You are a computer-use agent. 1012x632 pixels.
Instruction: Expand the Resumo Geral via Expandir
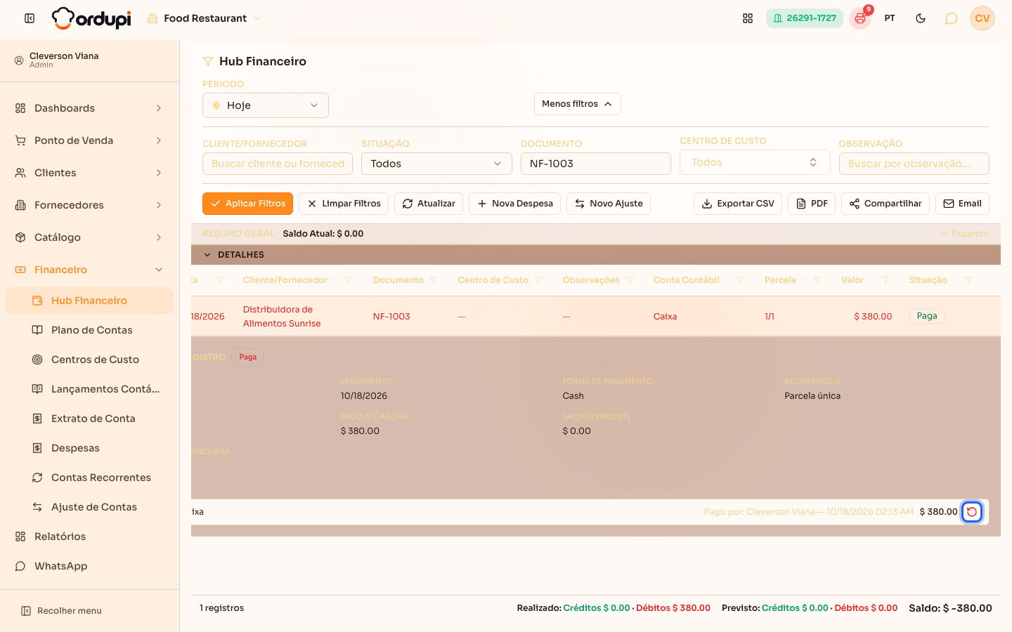coord(965,234)
